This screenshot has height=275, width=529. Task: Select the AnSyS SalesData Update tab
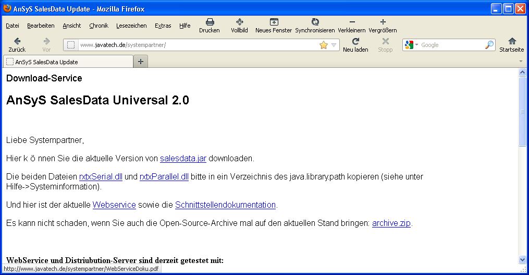(x=68, y=62)
